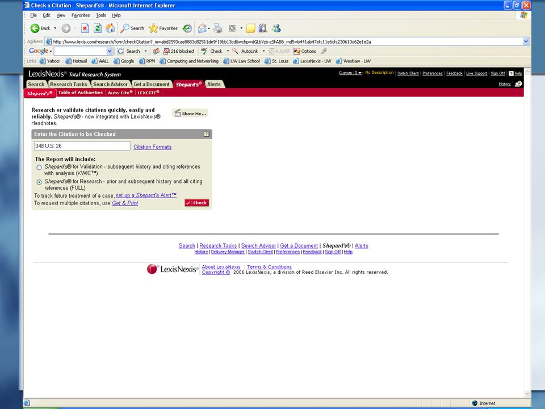Click the browser Forward arrow

point(66,28)
